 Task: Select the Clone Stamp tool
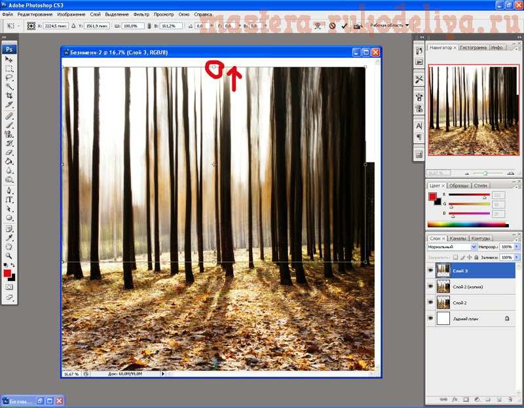point(9,134)
